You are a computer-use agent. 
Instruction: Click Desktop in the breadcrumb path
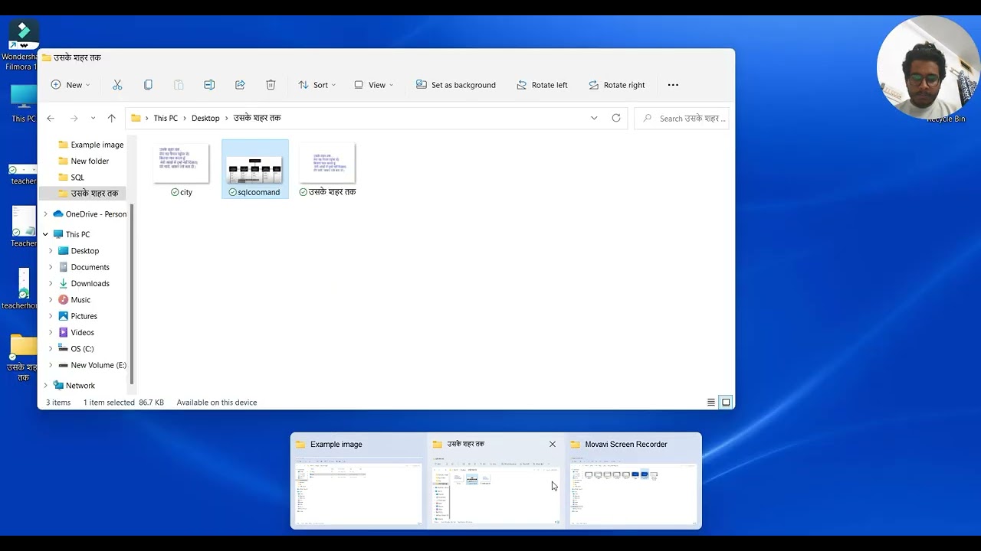point(205,118)
